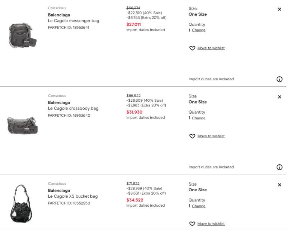Remove the Le Cagole messenger bag item
This screenshot has width=287, height=230.
coord(279,9)
